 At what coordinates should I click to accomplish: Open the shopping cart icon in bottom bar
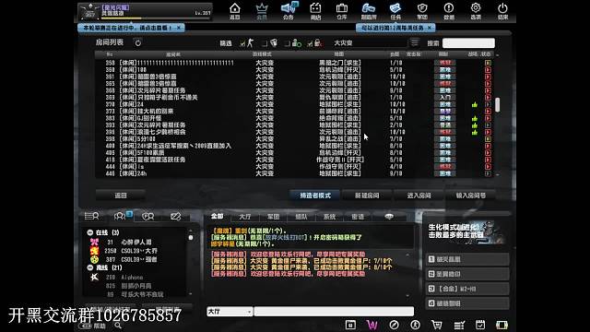pos(436,325)
